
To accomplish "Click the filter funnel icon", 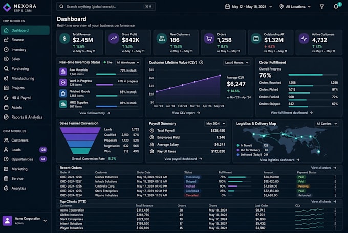I will (x=321, y=7).
